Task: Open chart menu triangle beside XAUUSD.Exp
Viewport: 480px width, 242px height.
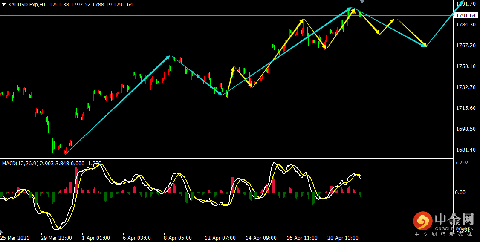Action: pos(4,5)
